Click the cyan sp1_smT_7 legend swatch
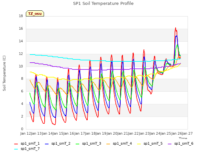The width and height of the screenshot is (207, 155). [16, 149]
